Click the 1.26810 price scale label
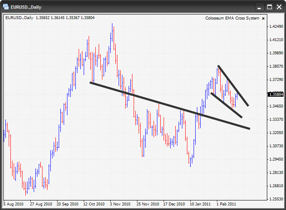Viewport: 286px width, 210px height. coord(276,186)
